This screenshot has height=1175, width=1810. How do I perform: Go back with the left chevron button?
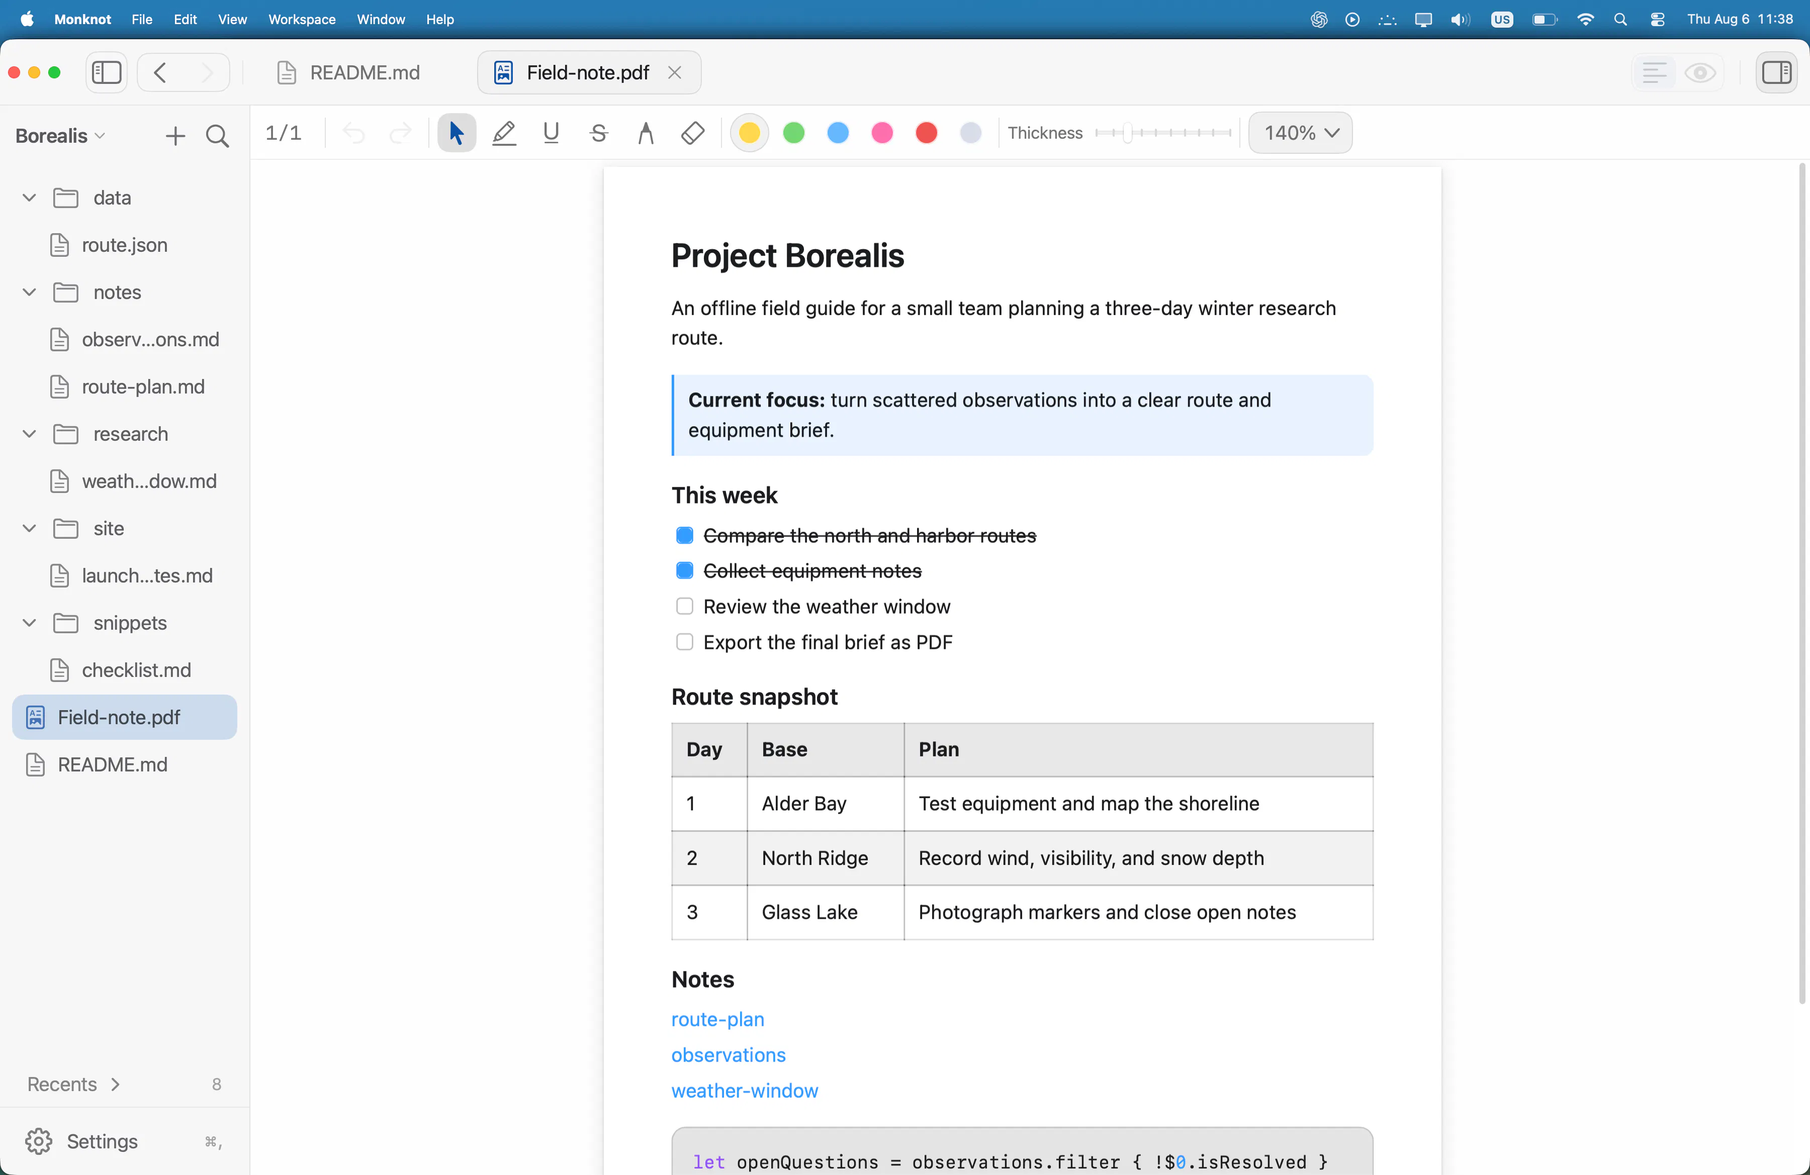coord(160,73)
